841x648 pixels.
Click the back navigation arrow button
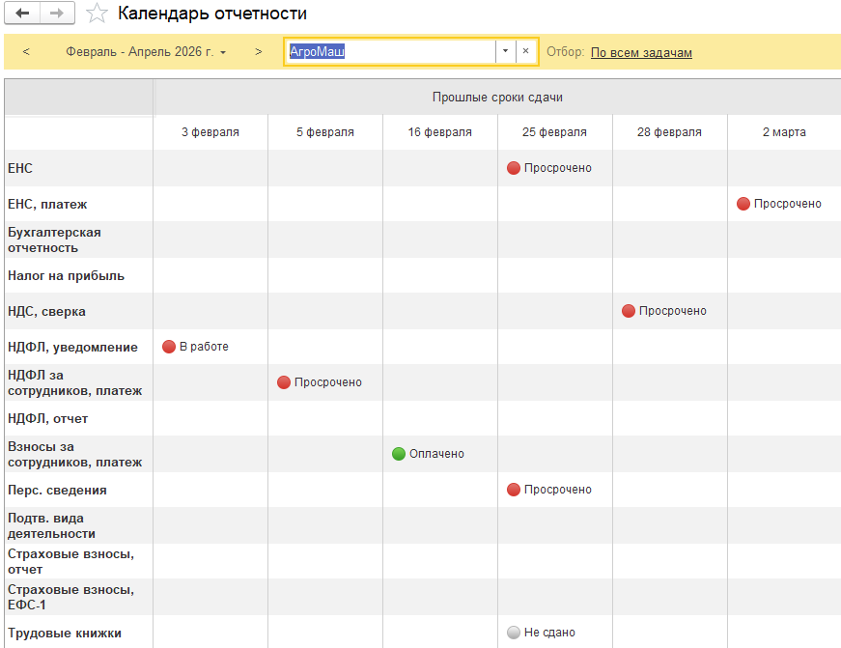23,14
